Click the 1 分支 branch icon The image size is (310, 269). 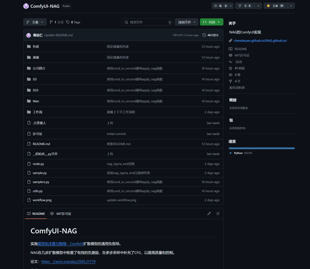[x=51, y=22]
